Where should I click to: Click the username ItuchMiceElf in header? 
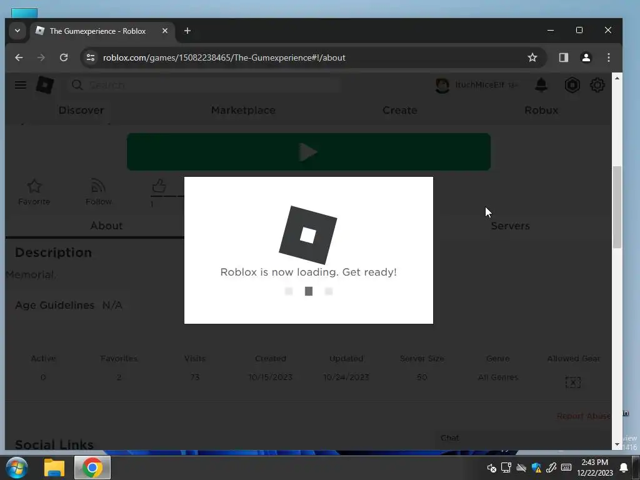(480, 85)
